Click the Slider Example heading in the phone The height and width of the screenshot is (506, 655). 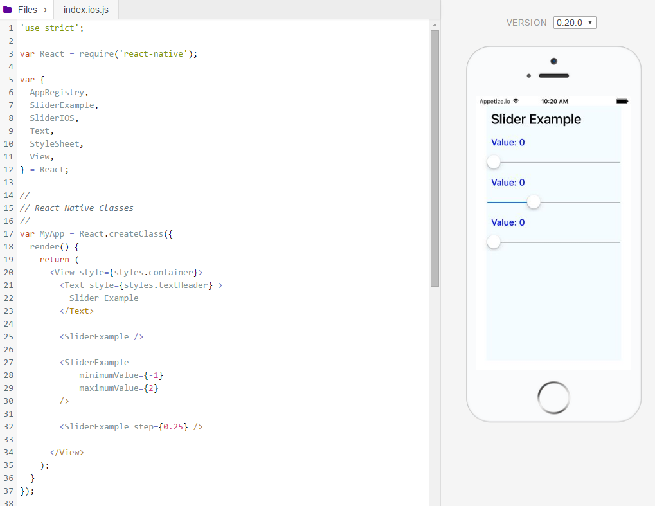[x=535, y=120]
